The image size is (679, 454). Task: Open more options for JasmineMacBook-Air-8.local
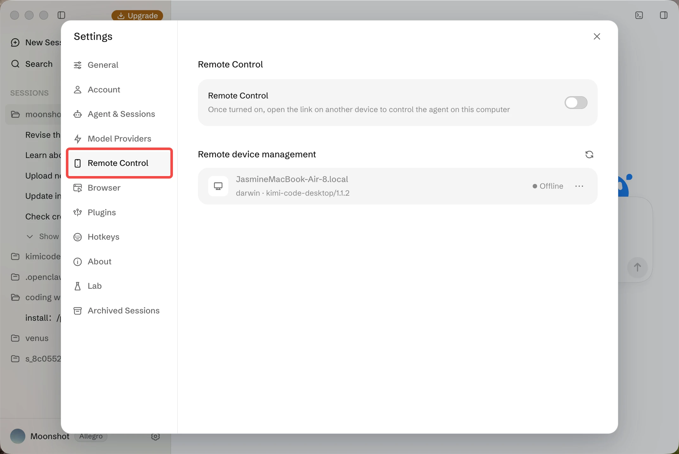point(579,186)
